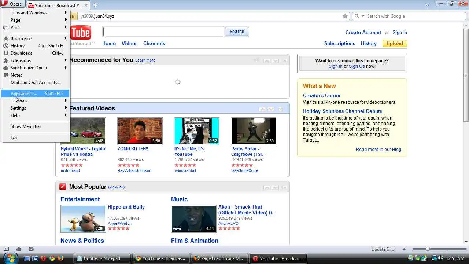This screenshot has width=469, height=264.
Task: Open Akon Smack That thumbnail
Action: point(194,219)
